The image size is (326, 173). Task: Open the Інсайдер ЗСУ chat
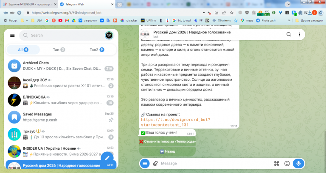point(61,83)
